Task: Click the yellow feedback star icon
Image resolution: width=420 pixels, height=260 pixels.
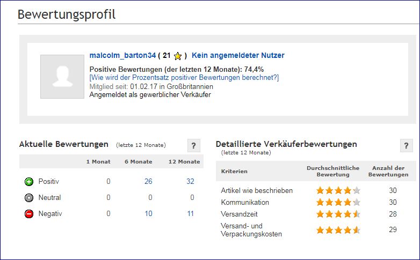Action: tap(178, 56)
